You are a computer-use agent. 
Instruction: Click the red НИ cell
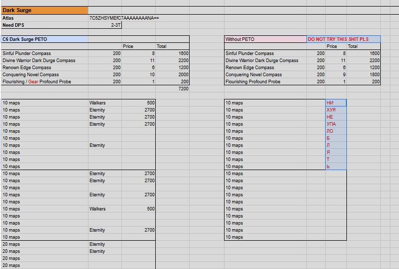tap(336, 103)
